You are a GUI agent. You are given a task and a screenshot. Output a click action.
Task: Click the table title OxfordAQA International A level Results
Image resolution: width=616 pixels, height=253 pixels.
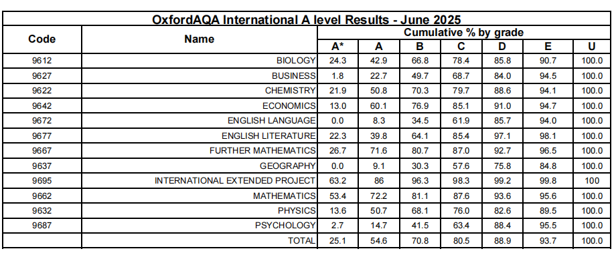(x=307, y=19)
